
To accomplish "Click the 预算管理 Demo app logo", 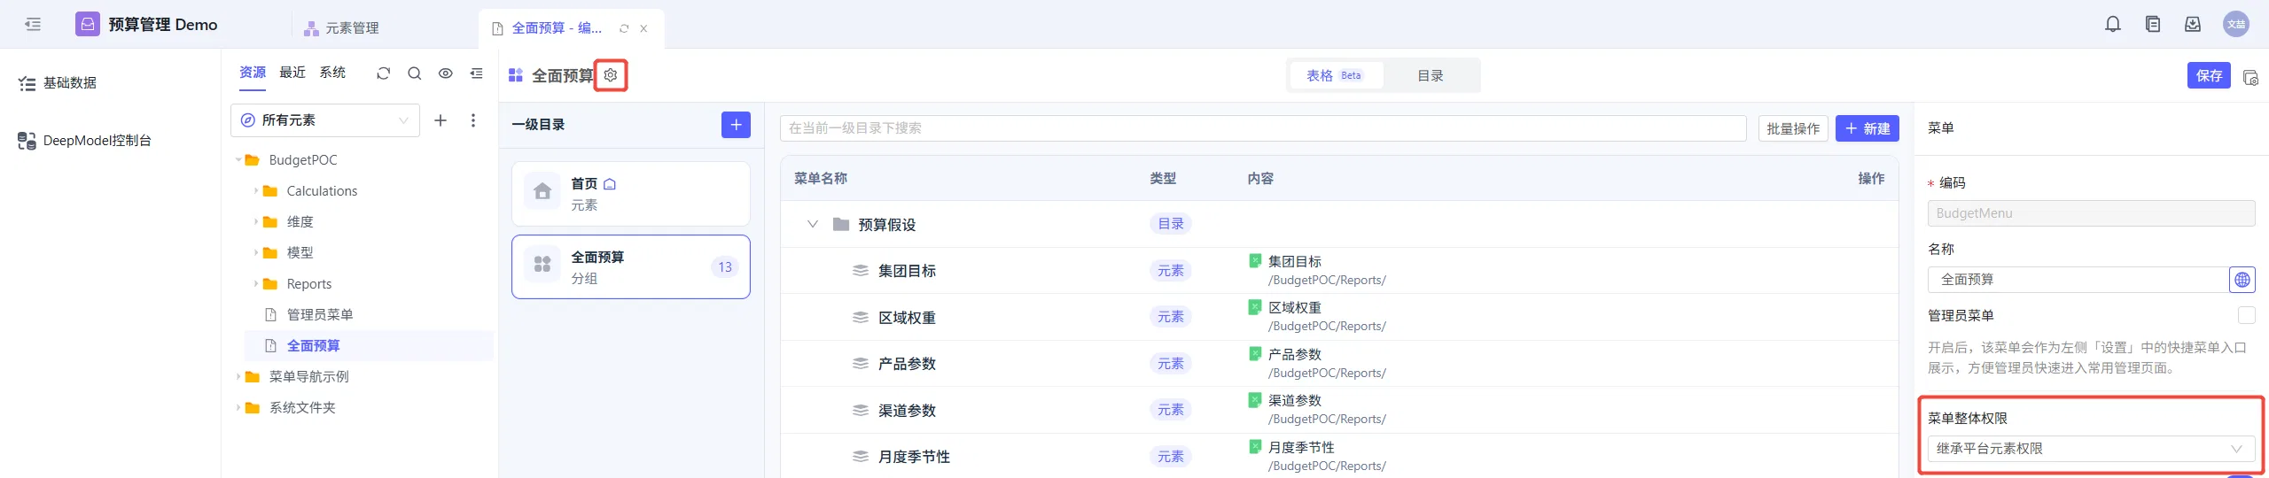I will tap(88, 24).
